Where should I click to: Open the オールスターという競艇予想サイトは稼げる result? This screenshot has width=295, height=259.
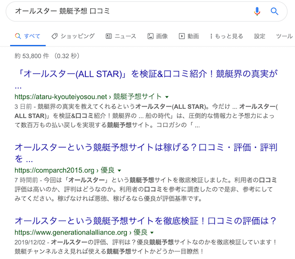click(x=146, y=153)
